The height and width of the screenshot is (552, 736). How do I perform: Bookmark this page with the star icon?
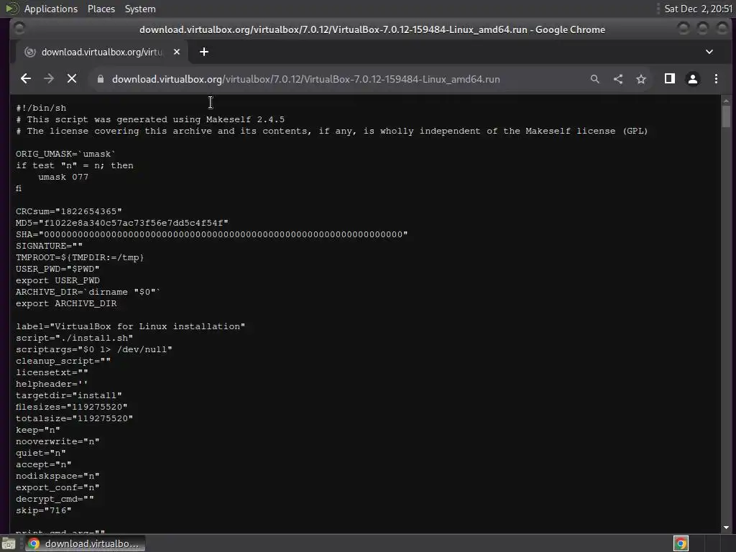(x=641, y=79)
